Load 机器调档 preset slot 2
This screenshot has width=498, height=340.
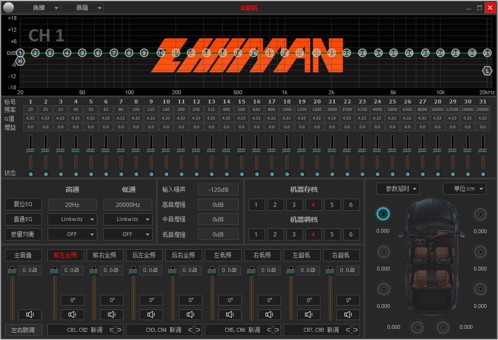(x=275, y=235)
